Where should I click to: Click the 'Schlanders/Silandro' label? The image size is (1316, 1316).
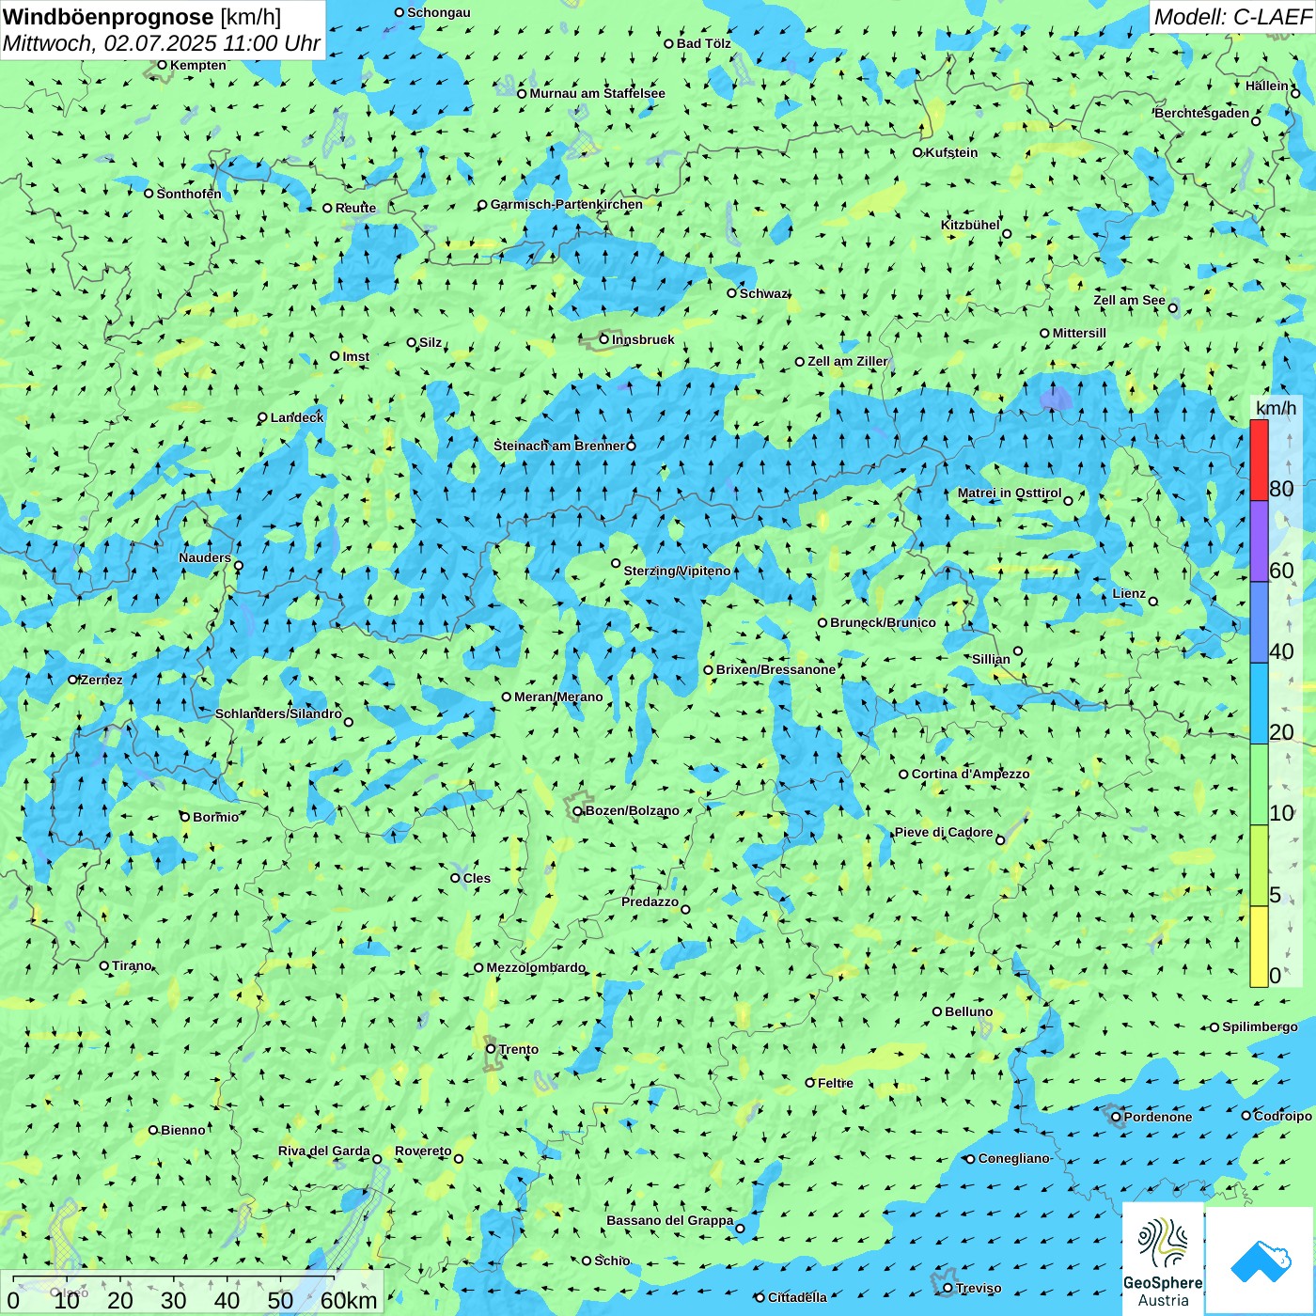click(x=278, y=713)
